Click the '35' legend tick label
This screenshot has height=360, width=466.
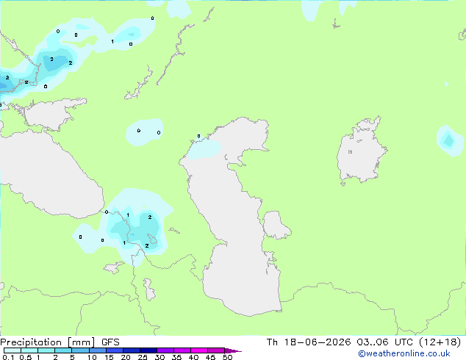click(x=176, y=357)
